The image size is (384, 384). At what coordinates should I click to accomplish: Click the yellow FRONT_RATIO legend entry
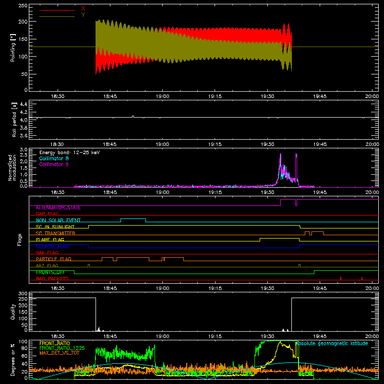55,343
